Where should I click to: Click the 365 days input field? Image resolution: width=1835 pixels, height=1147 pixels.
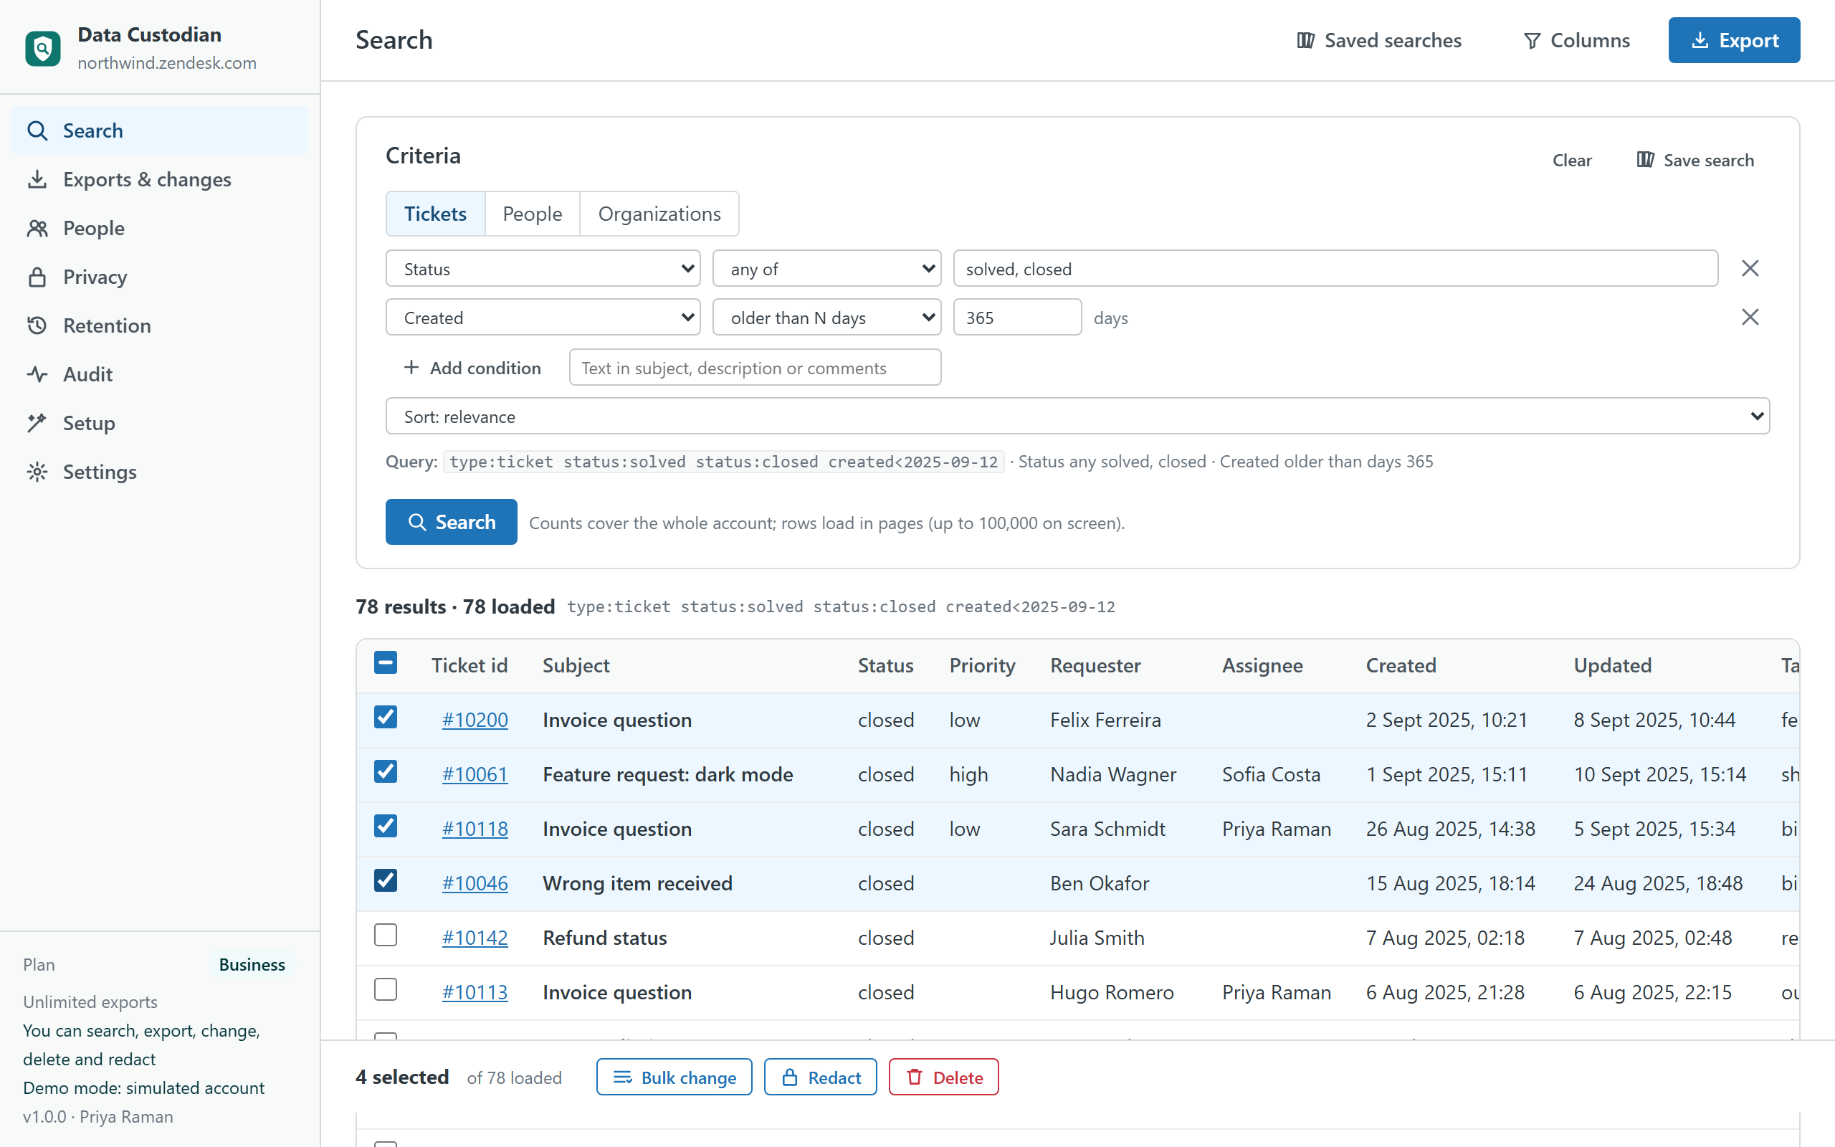tap(1017, 317)
